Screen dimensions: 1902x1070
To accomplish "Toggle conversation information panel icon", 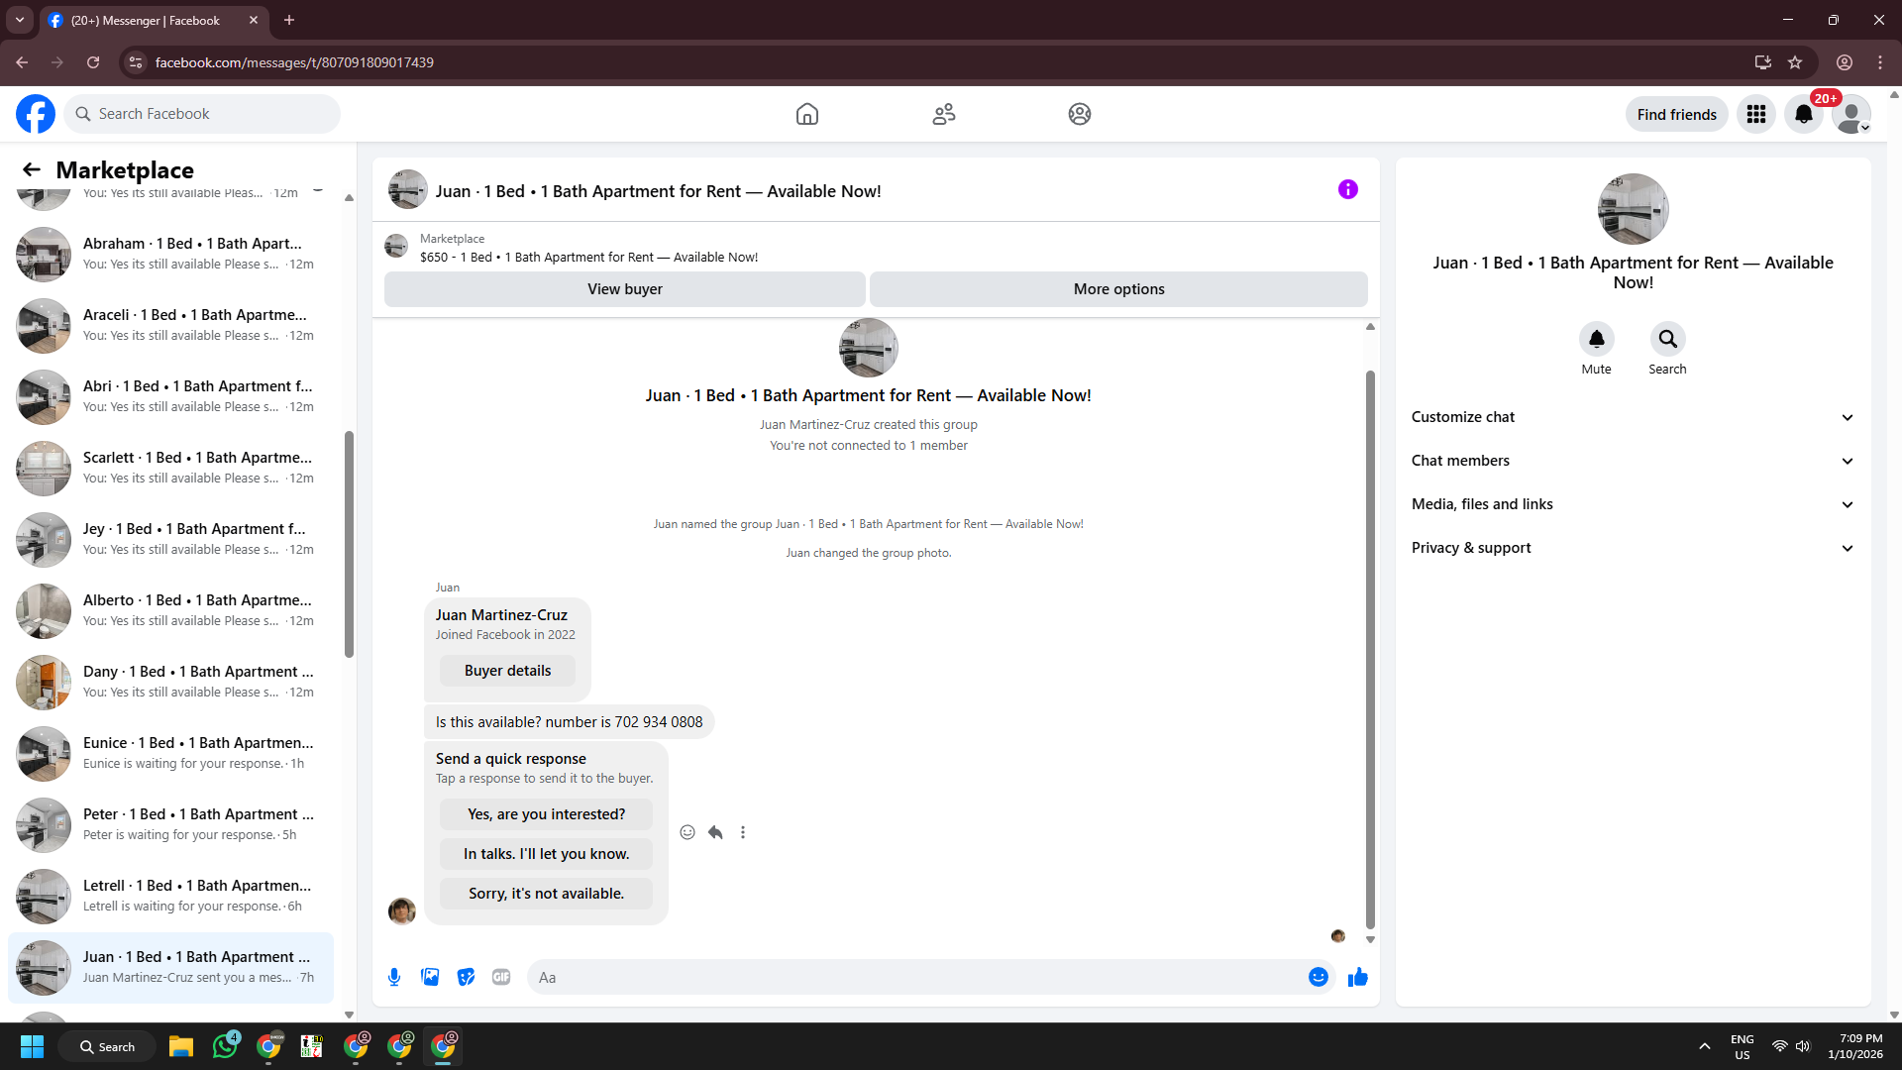I will pyautogui.click(x=1347, y=189).
